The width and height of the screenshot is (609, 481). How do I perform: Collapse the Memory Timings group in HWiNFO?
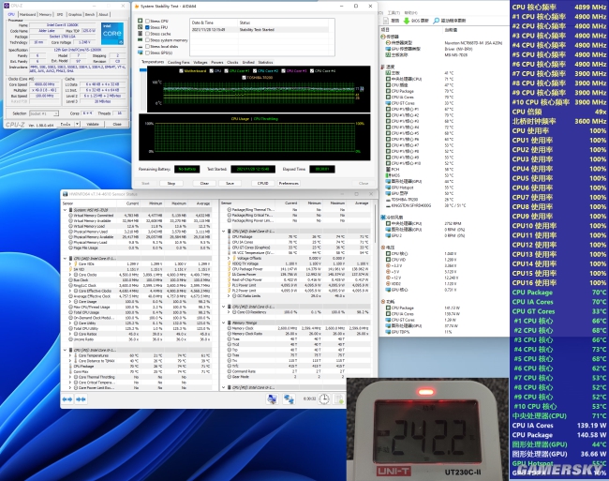point(224,323)
